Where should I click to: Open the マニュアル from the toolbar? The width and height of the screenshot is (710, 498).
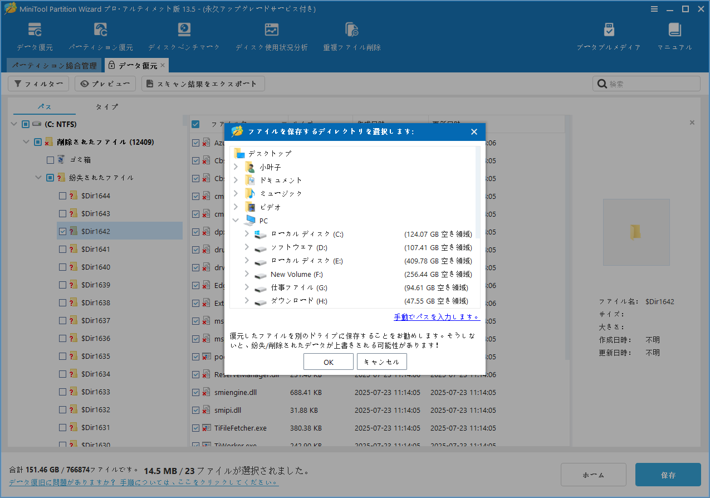[x=674, y=35]
